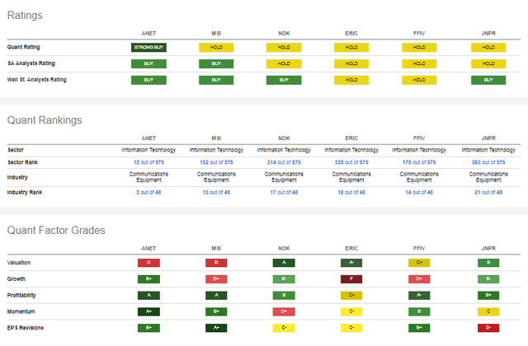Click ANET's green Growth grade badge
Screen dimensions: 528x346
[x=148, y=279]
